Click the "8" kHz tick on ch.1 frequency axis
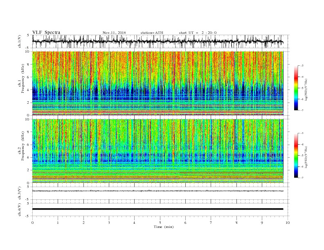This screenshot has height=250, width=324. (29, 65)
